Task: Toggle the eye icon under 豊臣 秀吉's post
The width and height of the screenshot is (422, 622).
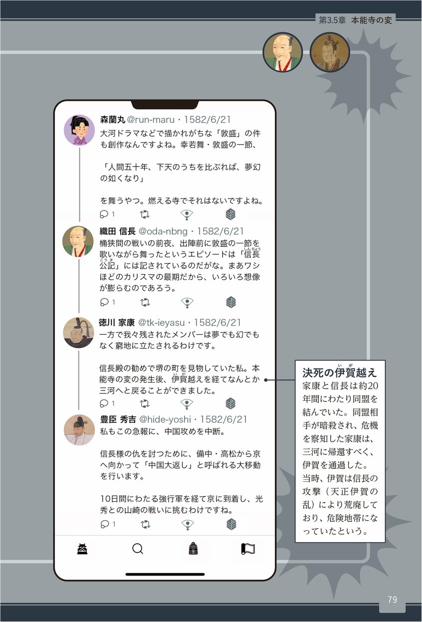Action: pyautogui.click(x=187, y=524)
